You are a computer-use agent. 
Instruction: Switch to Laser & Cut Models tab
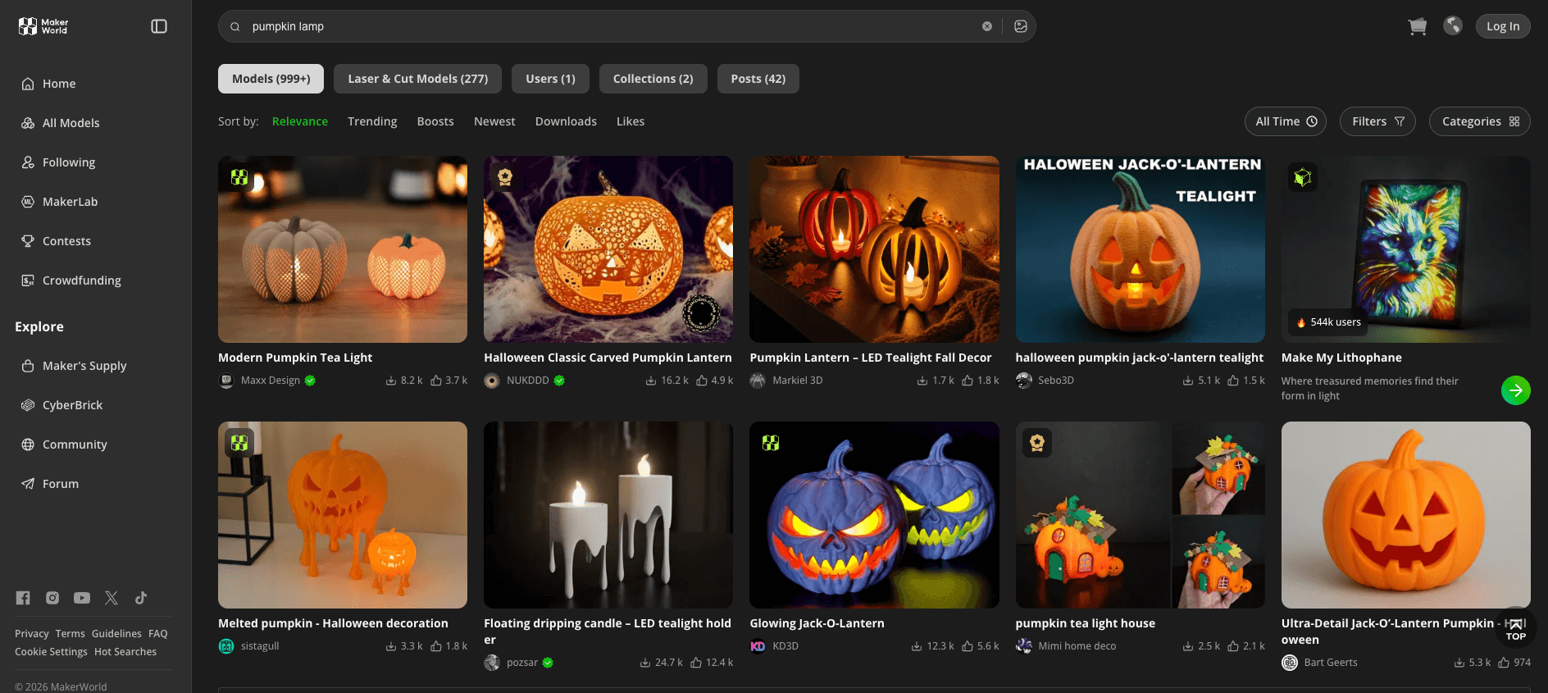click(418, 79)
